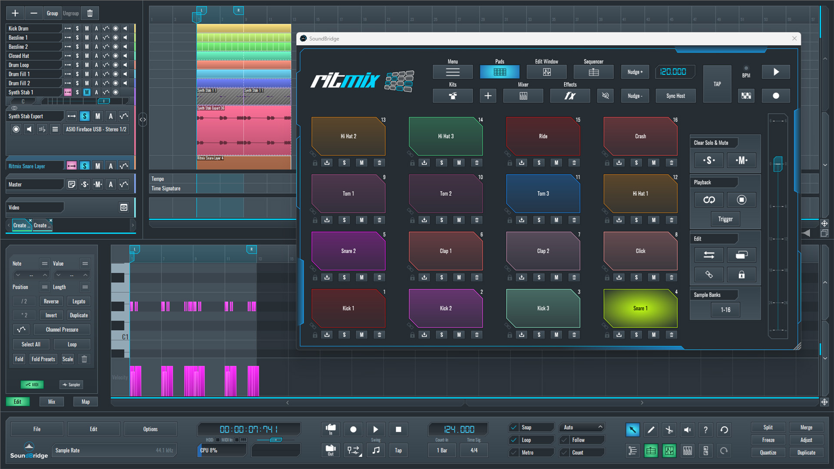
Task: Open sample bank 1-16
Action: 725,310
